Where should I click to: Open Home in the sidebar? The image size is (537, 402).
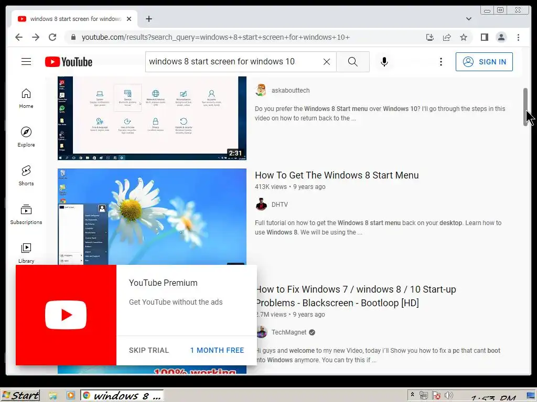[x=26, y=98]
